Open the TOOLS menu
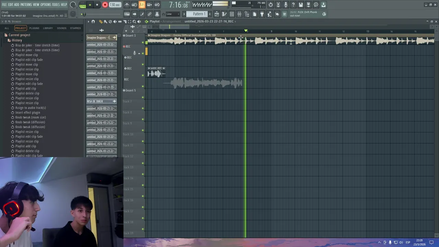 [56, 4]
